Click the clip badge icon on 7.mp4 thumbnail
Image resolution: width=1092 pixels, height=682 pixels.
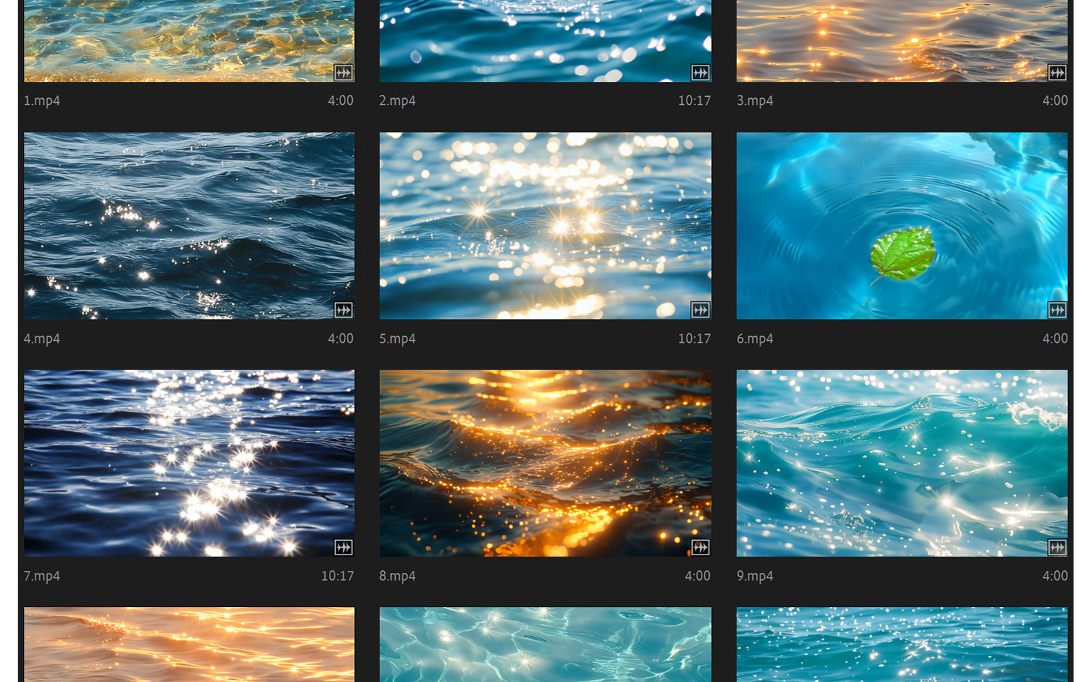(x=343, y=547)
